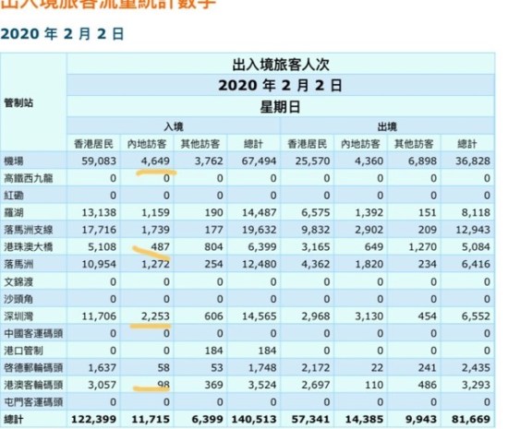The image size is (508, 429).
Task: Select the value 3,130 in 深圳灣 row
Action: pyautogui.click(x=369, y=316)
